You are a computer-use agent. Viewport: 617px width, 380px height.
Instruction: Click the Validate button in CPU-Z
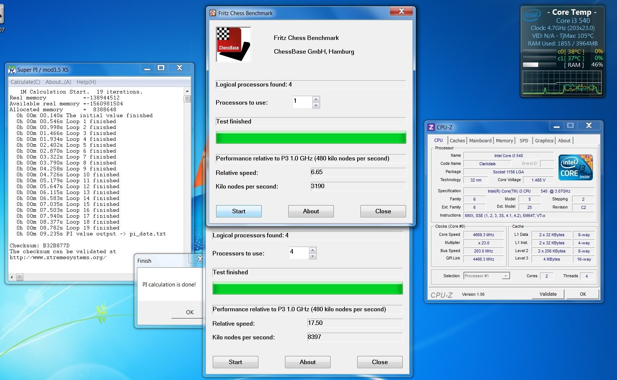[548, 294]
